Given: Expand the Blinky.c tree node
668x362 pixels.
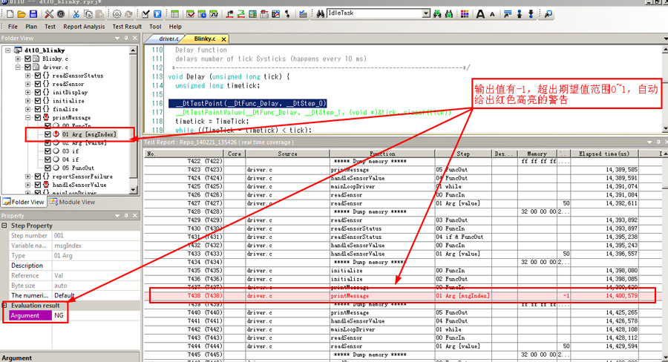Looking at the screenshot, I should pos(19,59).
